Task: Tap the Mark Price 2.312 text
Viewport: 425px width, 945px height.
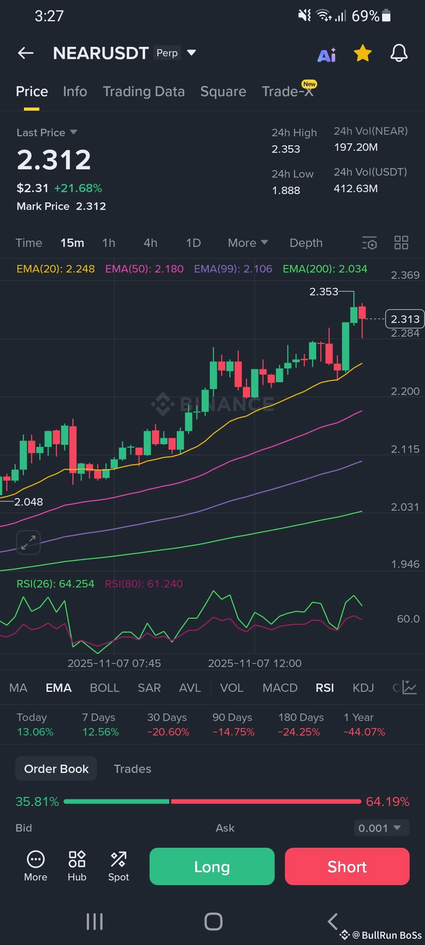Action: [x=61, y=206]
